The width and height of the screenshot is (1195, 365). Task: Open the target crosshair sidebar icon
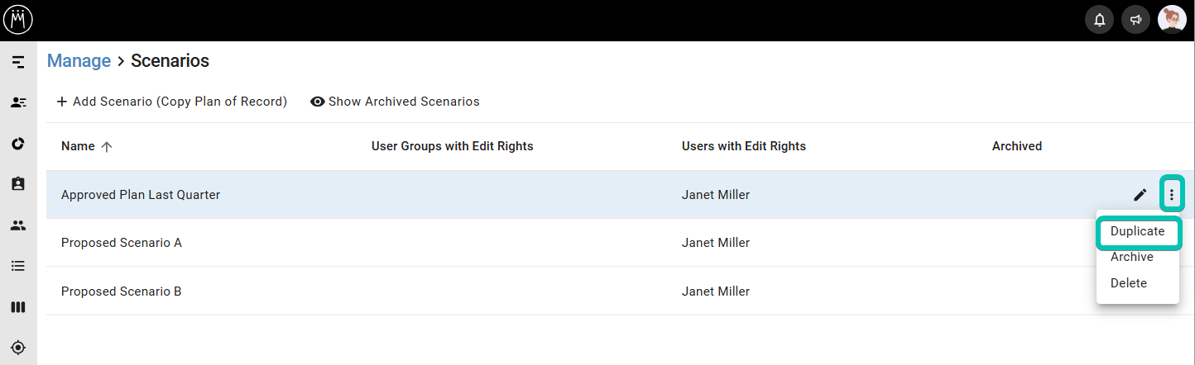point(18,348)
